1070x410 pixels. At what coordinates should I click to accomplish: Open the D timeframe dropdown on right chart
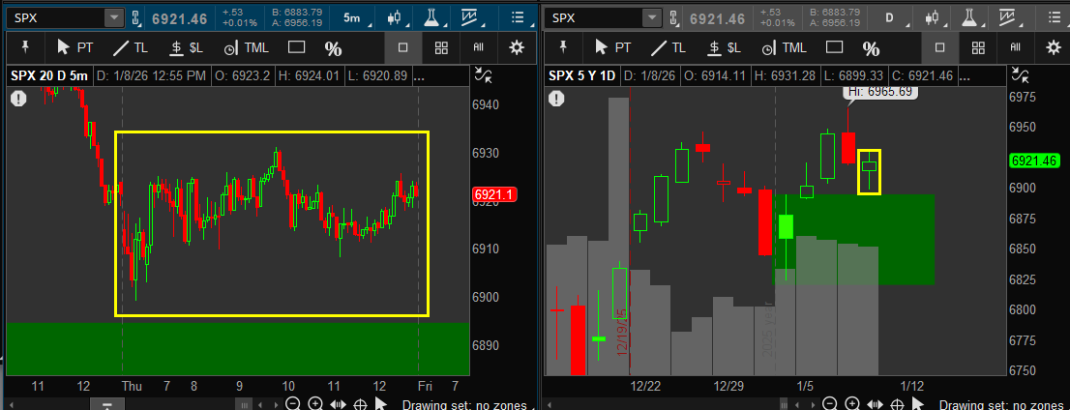pos(889,17)
